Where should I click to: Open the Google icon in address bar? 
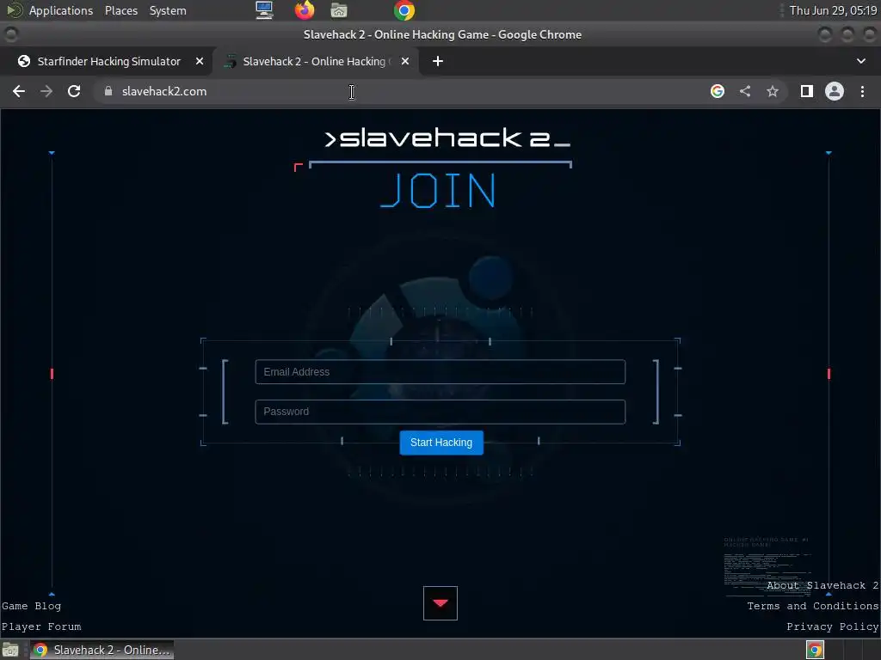pos(718,91)
